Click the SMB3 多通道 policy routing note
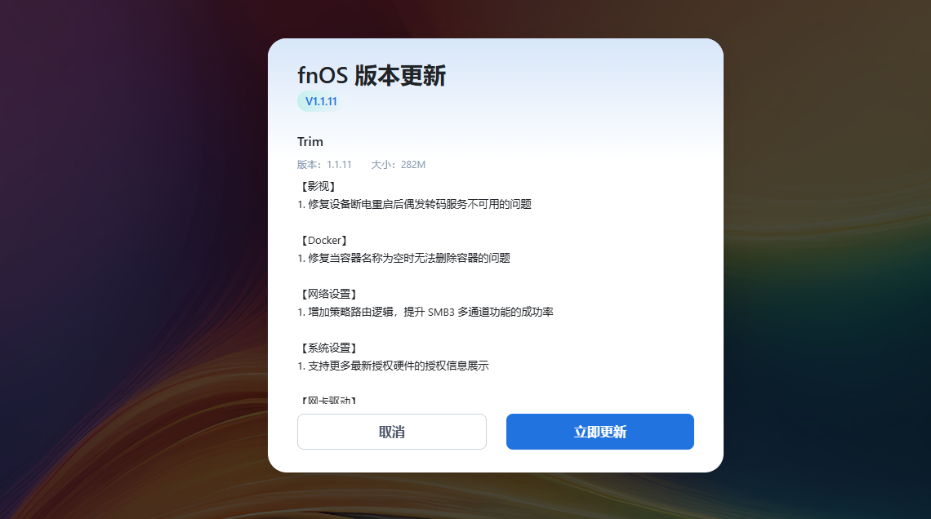The height and width of the screenshot is (519, 931). pyautogui.click(x=425, y=311)
